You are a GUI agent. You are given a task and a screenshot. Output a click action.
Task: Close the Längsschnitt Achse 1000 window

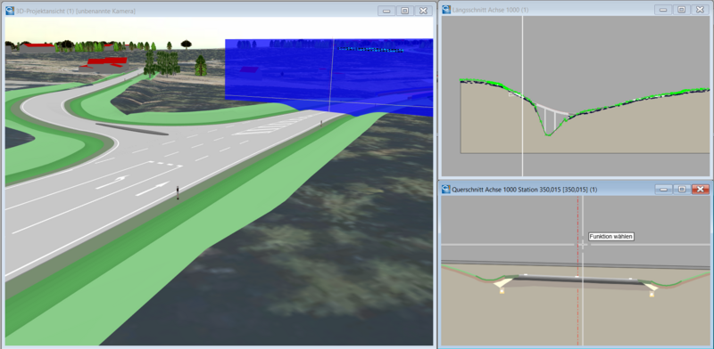click(701, 10)
